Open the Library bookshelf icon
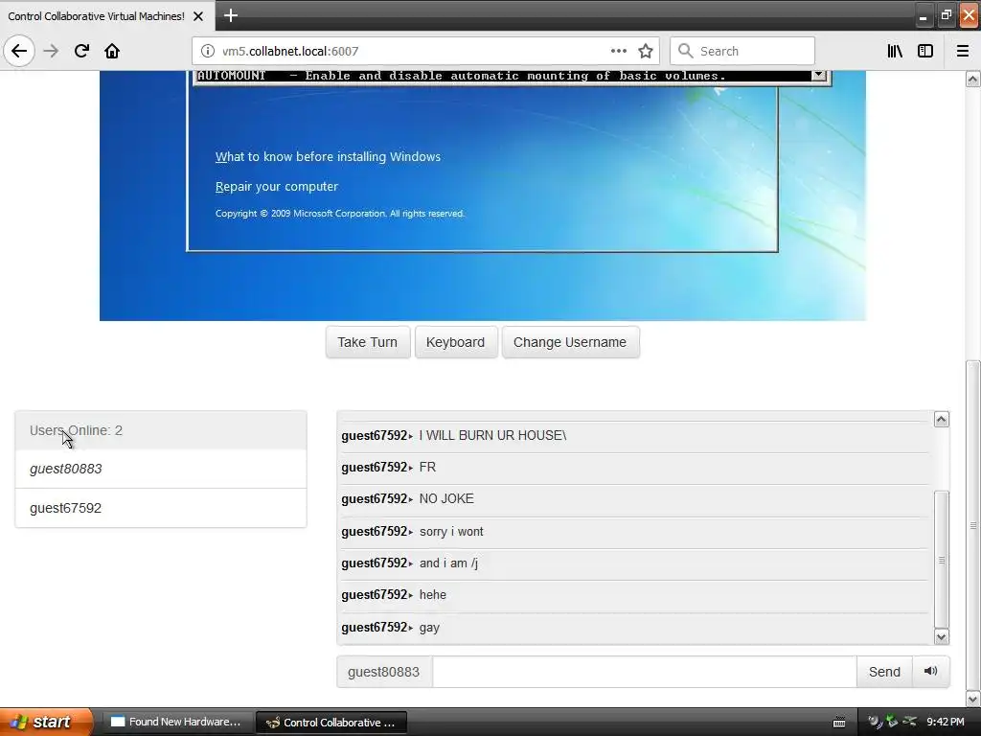The width and height of the screenshot is (981, 736). pyautogui.click(x=895, y=51)
